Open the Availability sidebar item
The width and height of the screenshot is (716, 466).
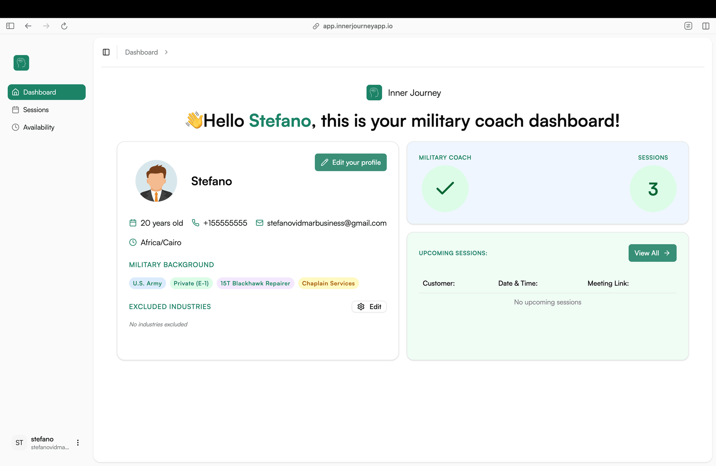pos(38,127)
